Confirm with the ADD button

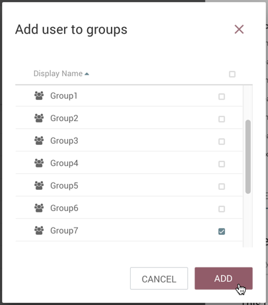pos(224,279)
